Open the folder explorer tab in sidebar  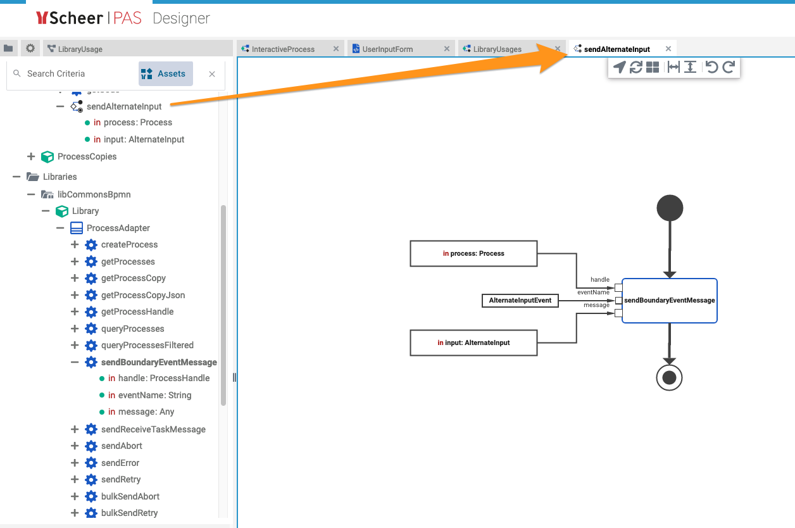coord(8,48)
